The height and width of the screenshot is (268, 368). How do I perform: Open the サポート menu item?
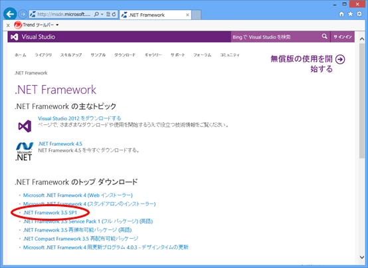177,55
